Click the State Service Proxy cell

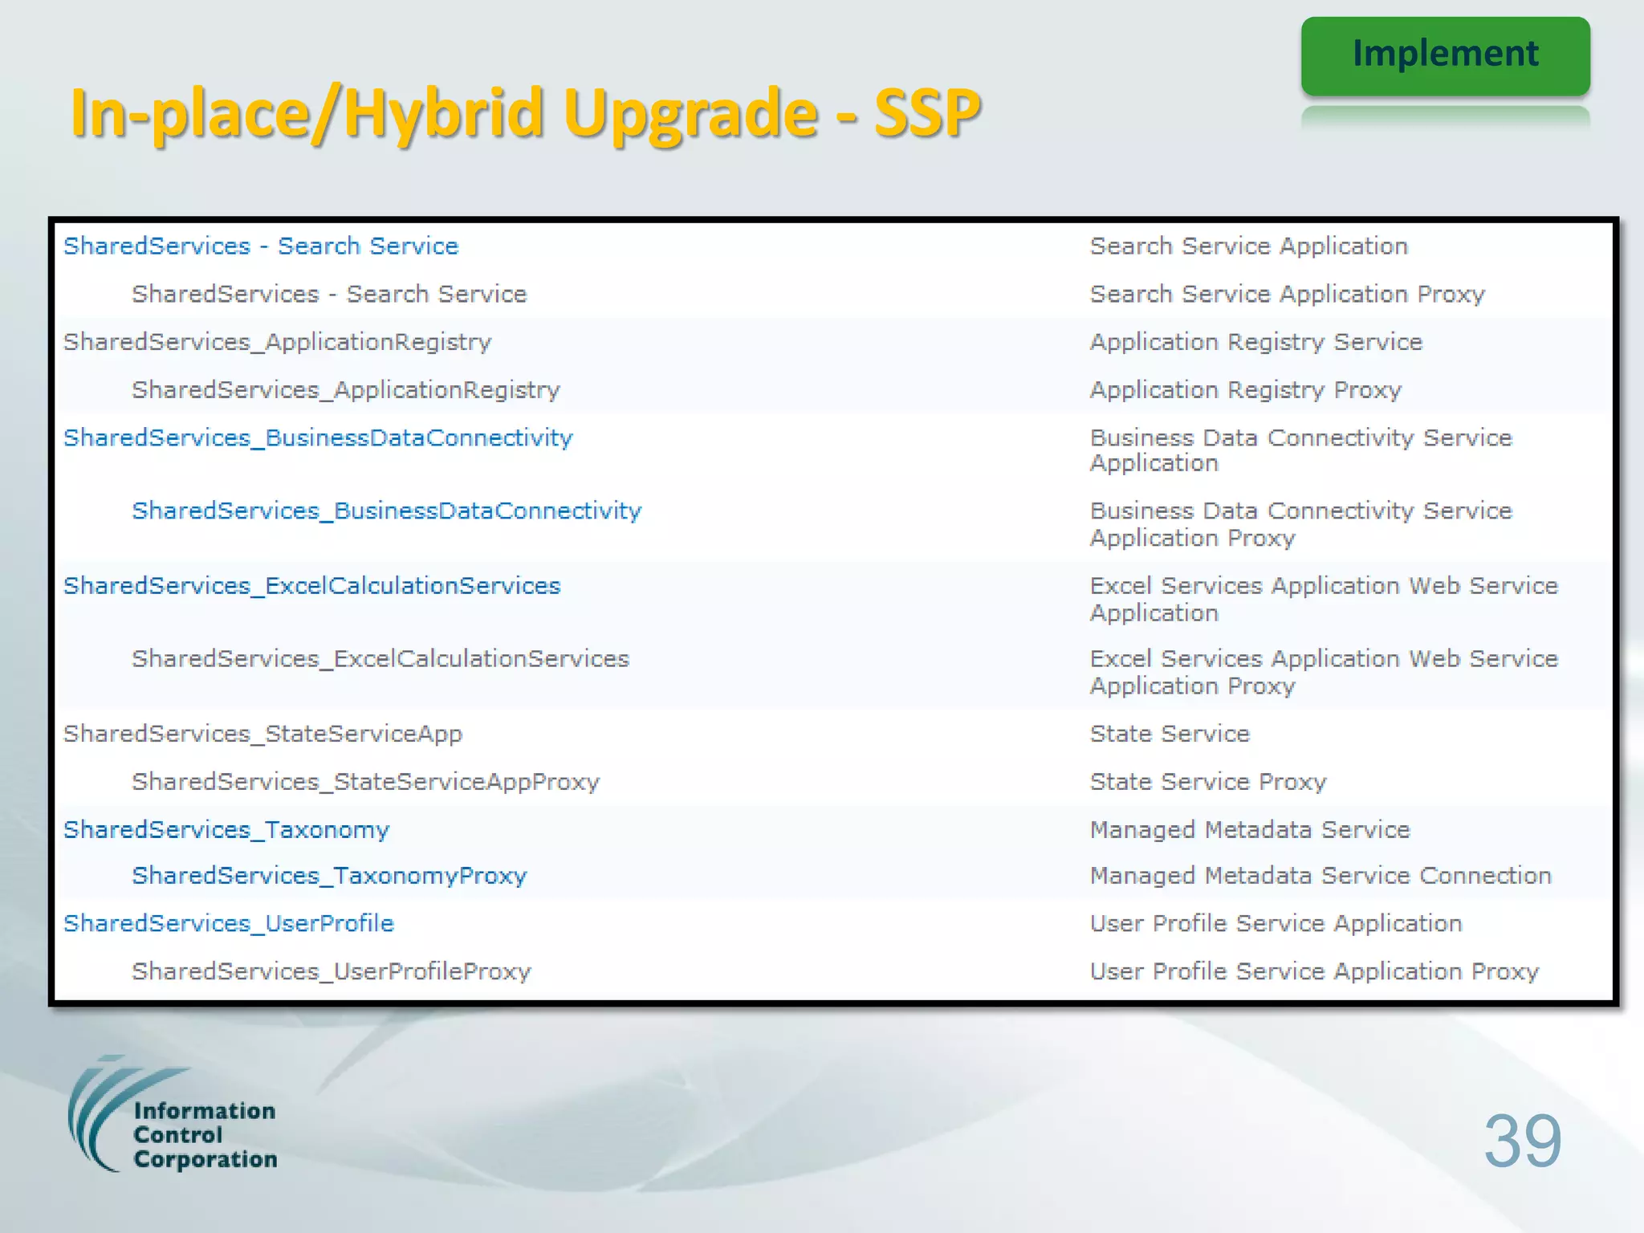[1208, 782]
